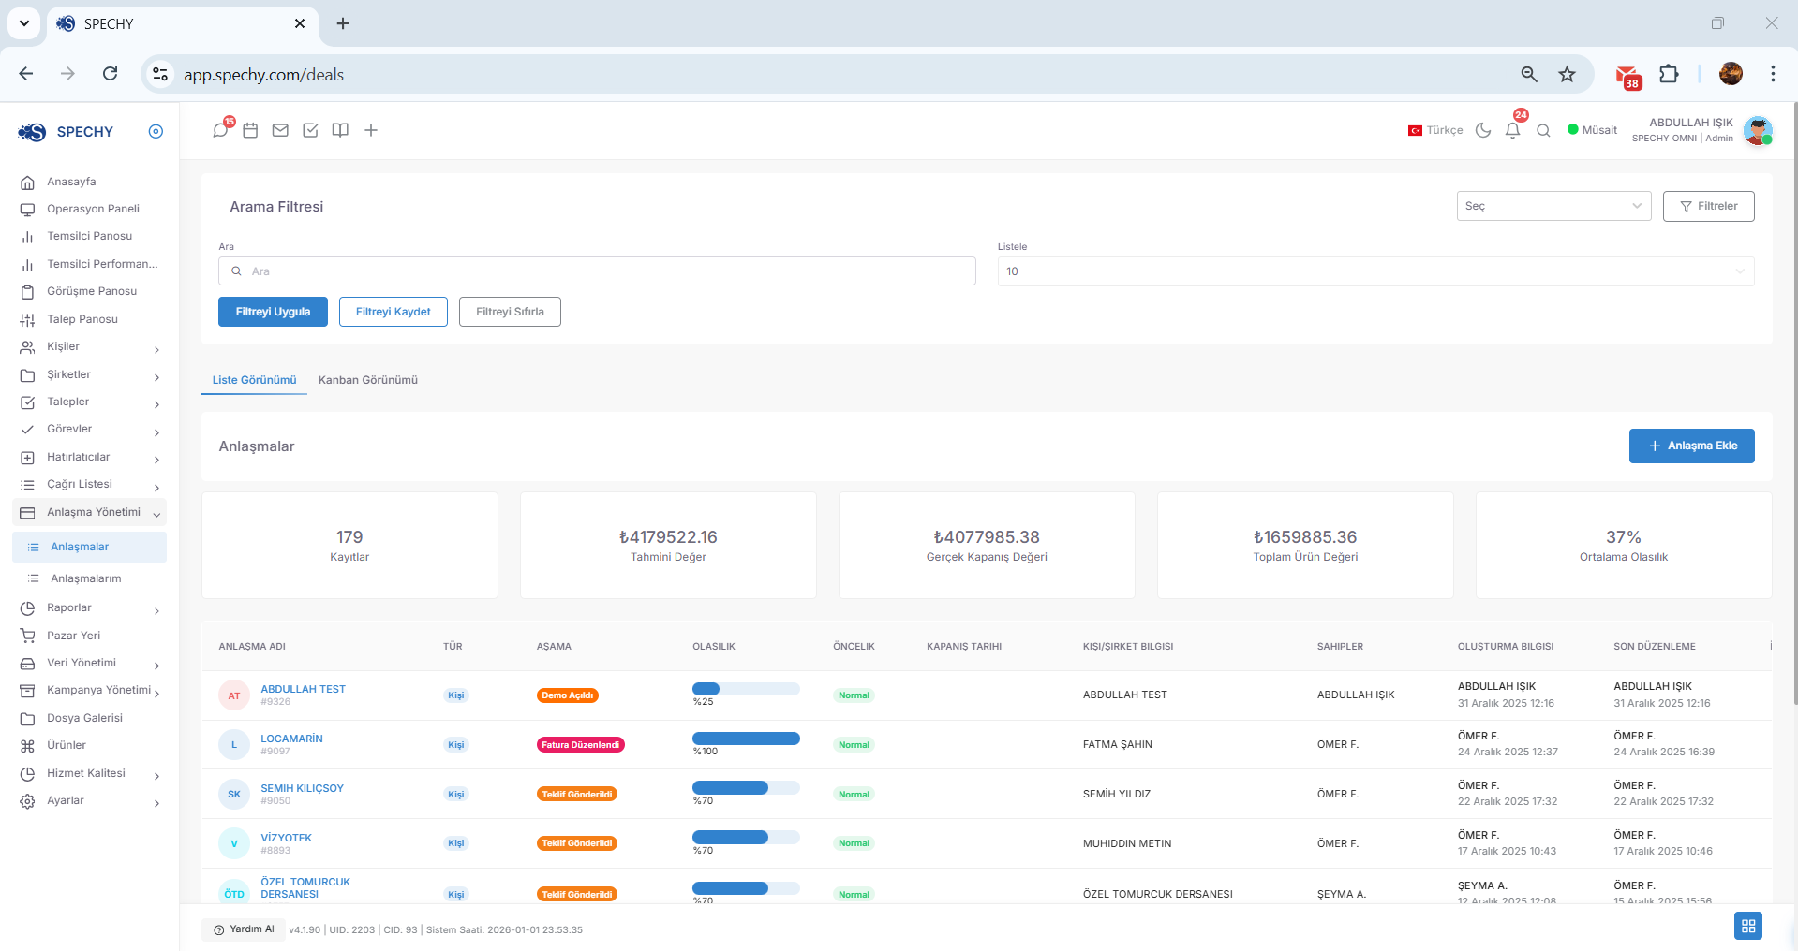The height and width of the screenshot is (951, 1798).
Task: Switch to Liste Görünümü tab
Action: tap(254, 380)
